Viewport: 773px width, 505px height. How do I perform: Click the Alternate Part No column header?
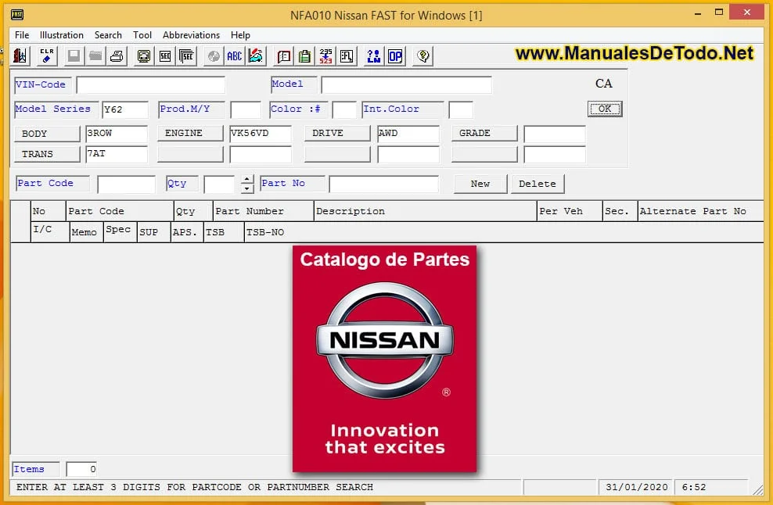coord(700,211)
